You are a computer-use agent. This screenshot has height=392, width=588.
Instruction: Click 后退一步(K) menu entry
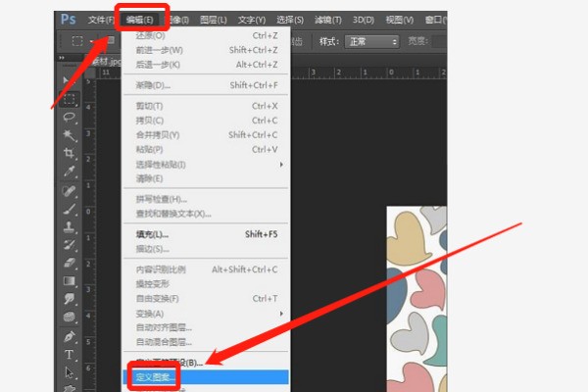(158, 64)
